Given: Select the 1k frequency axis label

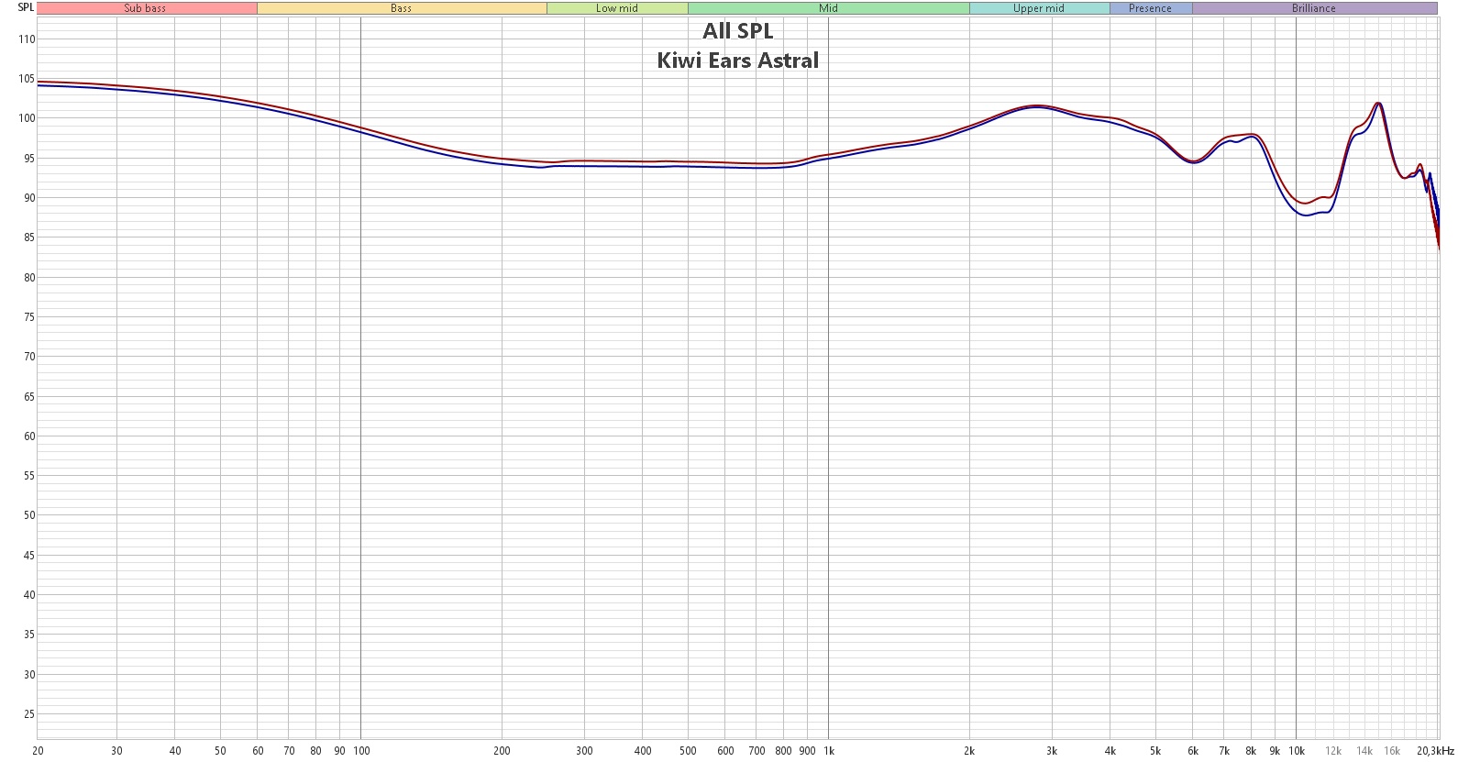Looking at the screenshot, I should (x=828, y=751).
